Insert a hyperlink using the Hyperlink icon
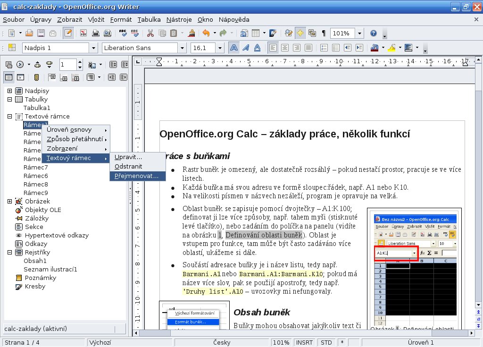Viewport: 483px width, 347px height. click(x=244, y=33)
